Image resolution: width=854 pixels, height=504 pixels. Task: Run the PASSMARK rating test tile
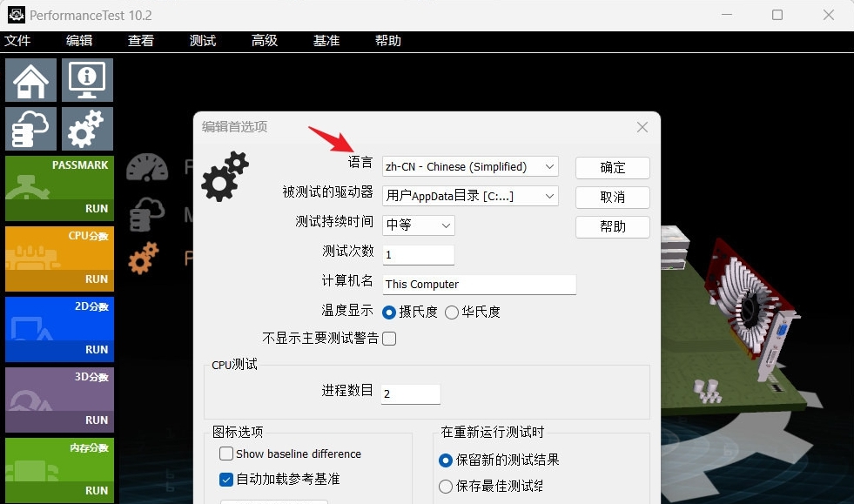(59, 188)
